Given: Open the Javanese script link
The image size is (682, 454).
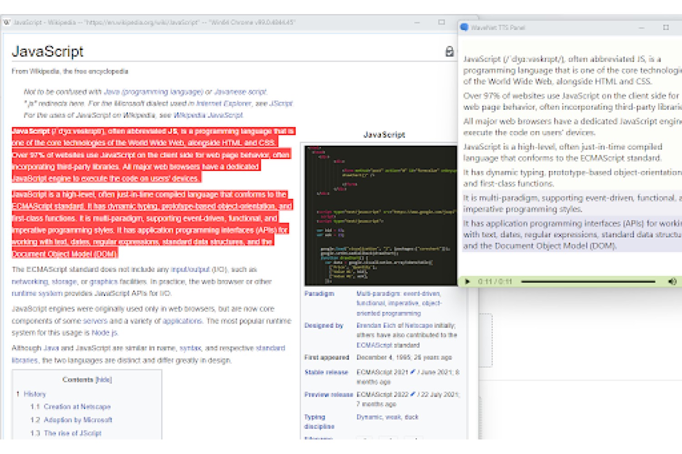Looking at the screenshot, I should [240, 92].
